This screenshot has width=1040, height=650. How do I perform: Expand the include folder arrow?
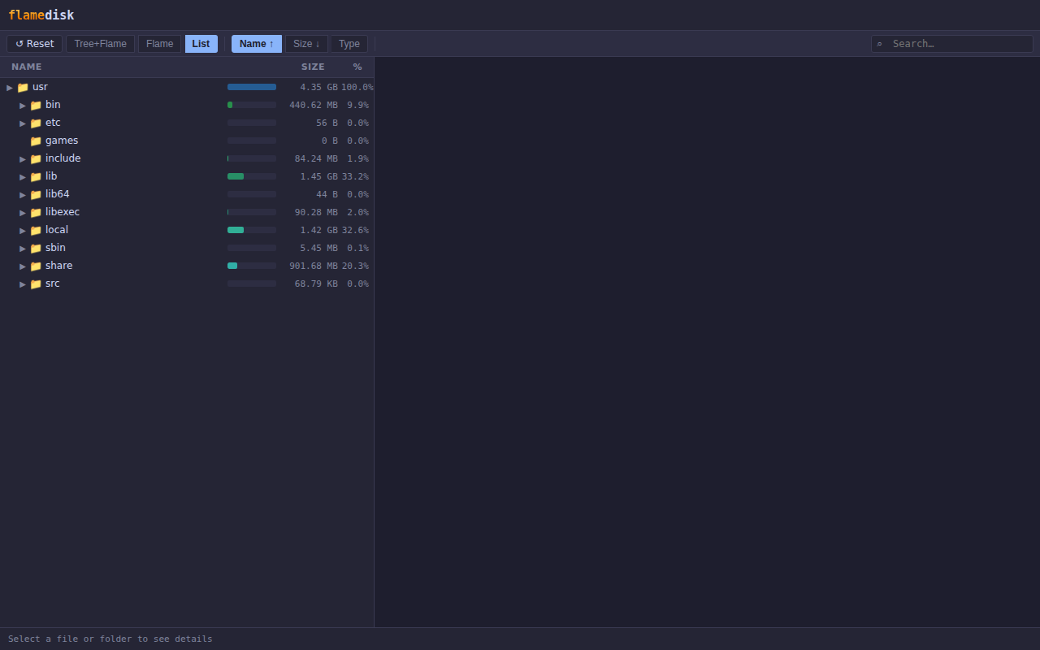click(x=23, y=159)
